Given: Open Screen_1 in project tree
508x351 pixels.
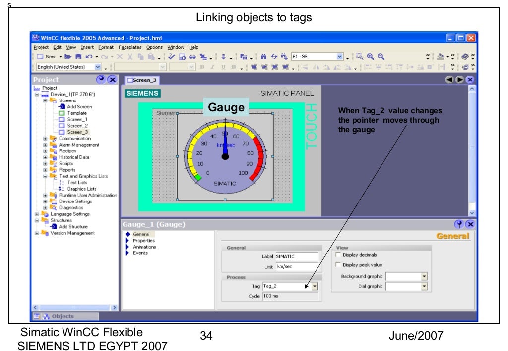Looking at the screenshot, I should coord(77,120).
